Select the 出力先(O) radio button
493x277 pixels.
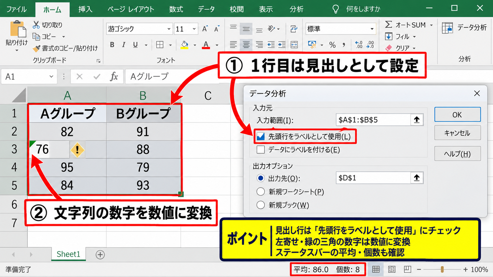coord(261,178)
